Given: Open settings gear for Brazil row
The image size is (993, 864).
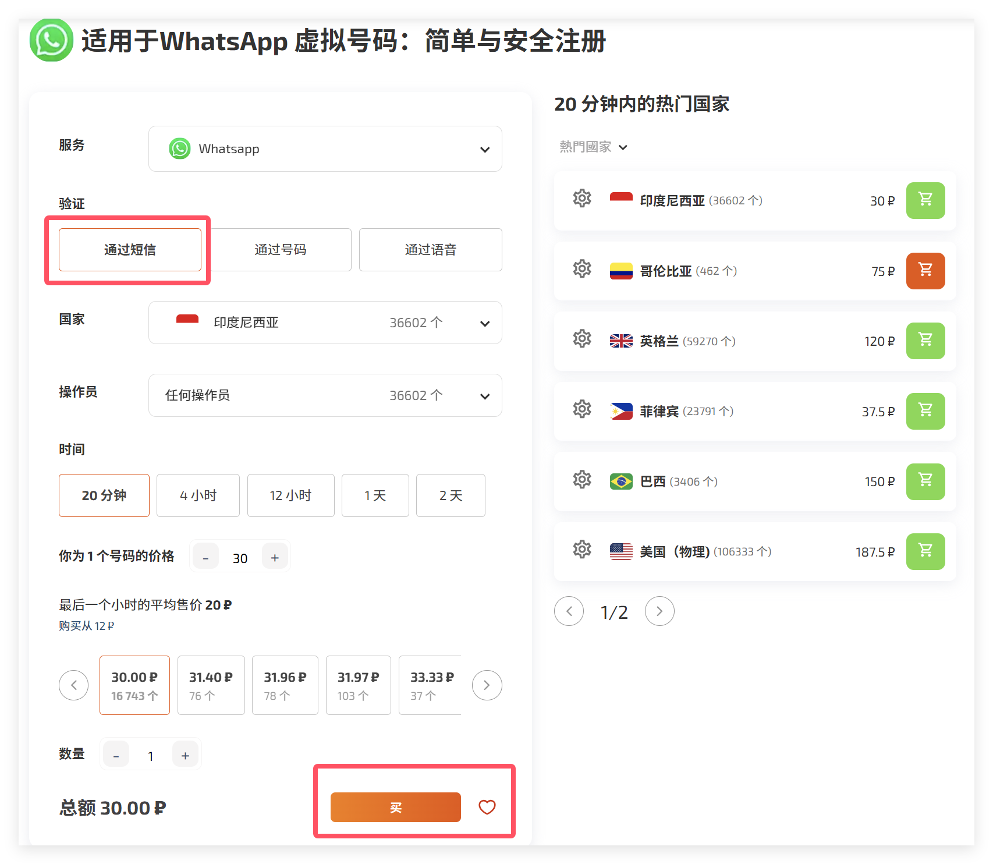Looking at the screenshot, I should tap(582, 480).
